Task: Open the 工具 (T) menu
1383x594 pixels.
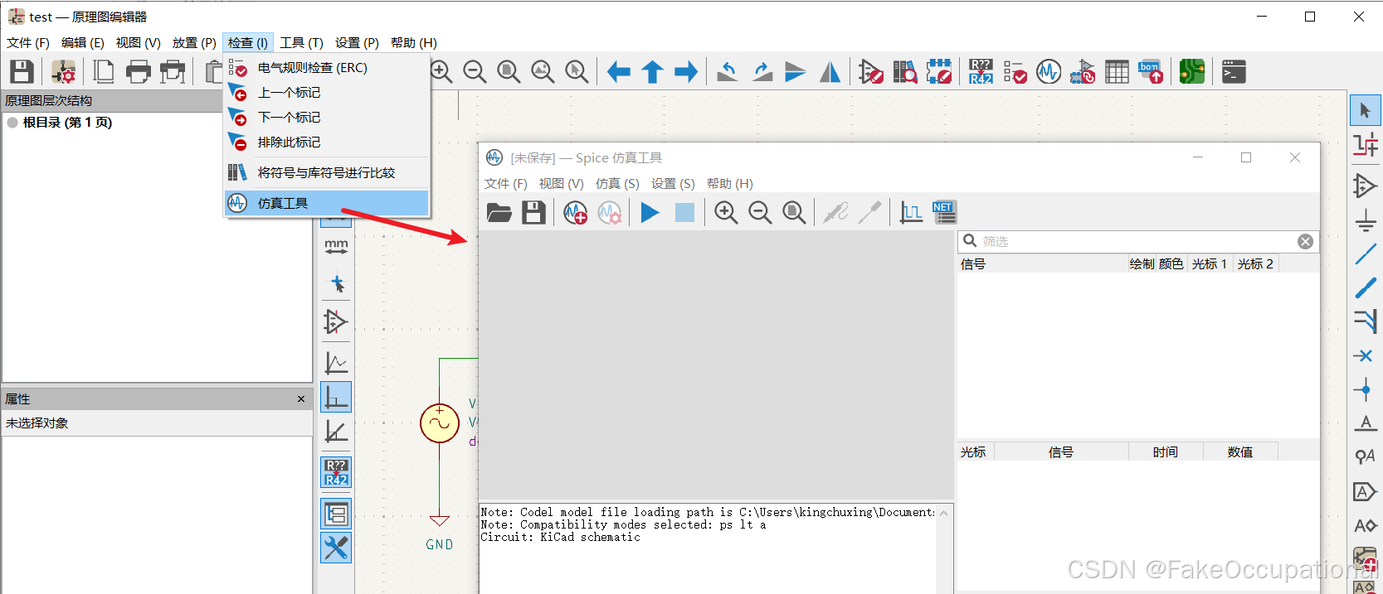Action: 301,43
